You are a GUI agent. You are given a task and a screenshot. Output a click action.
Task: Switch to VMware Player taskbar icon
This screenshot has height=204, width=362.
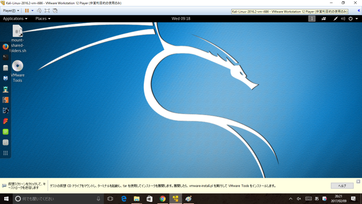tap(175, 199)
